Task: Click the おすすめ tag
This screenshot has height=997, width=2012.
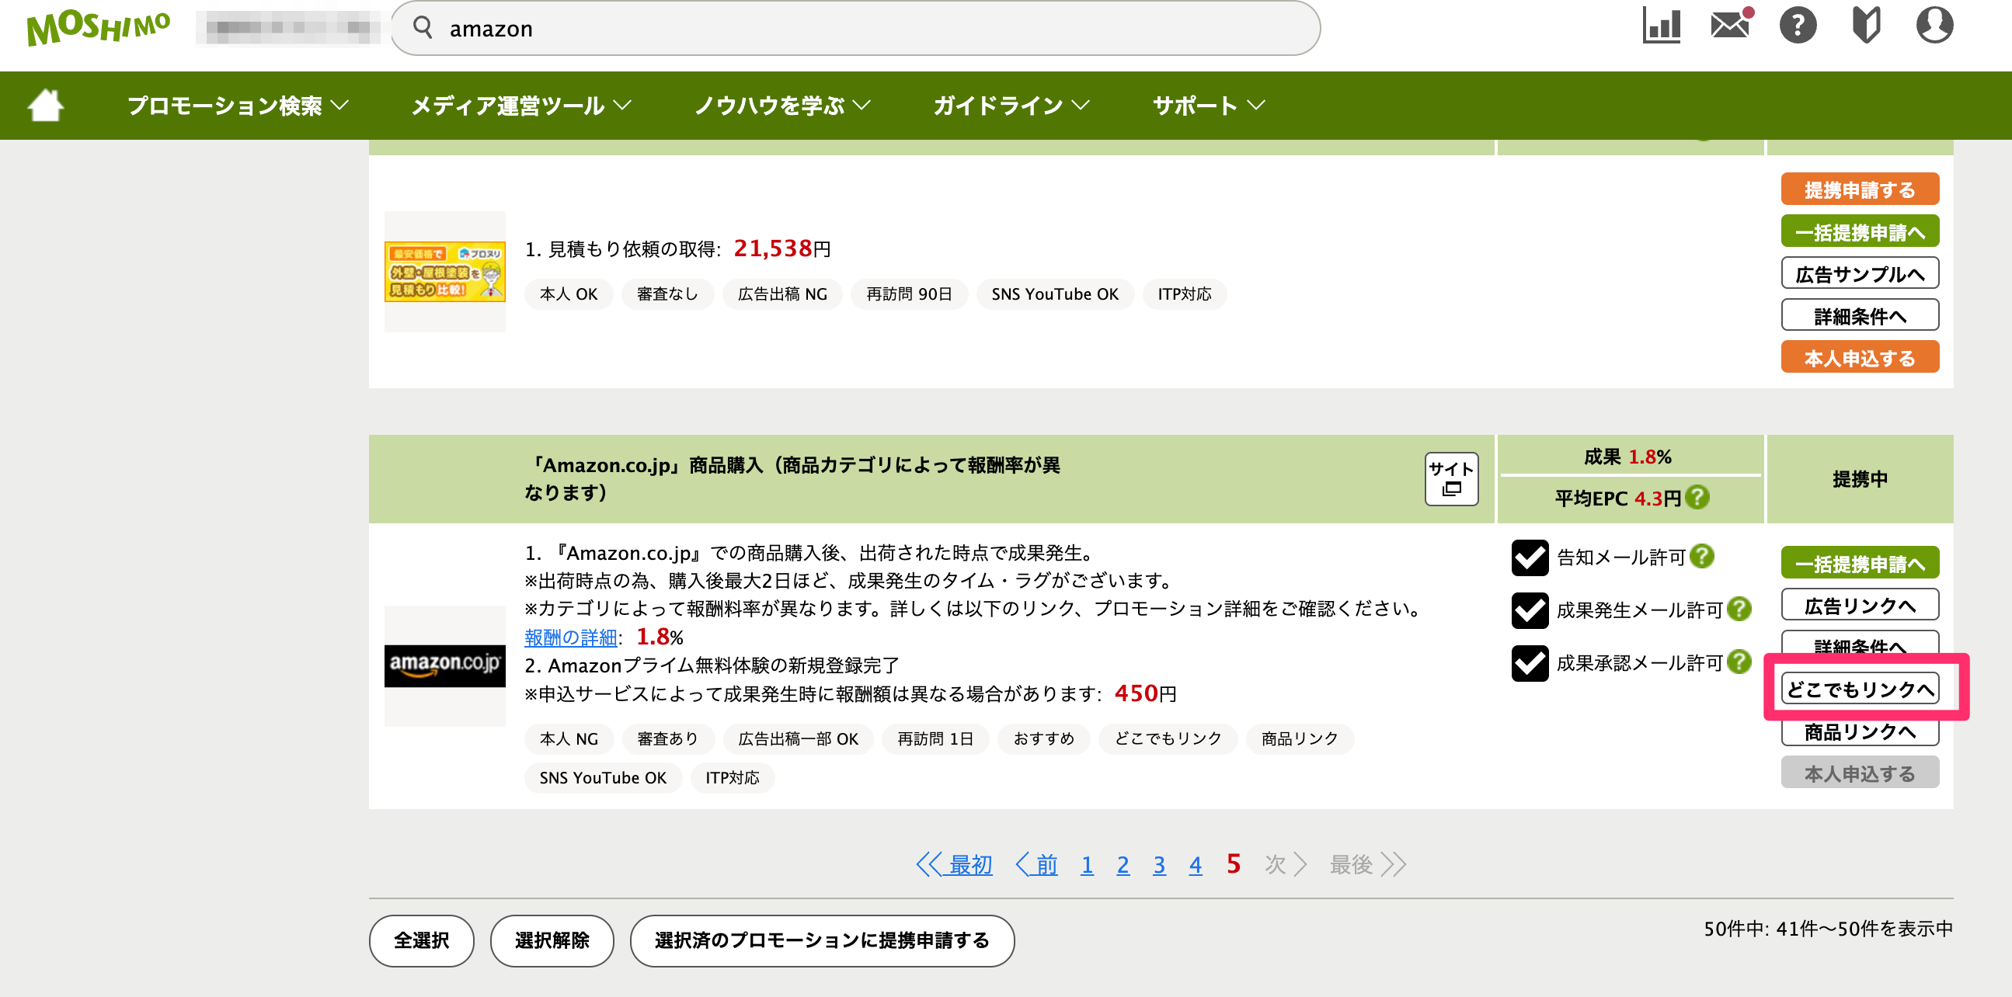Action: pyautogui.click(x=1043, y=739)
